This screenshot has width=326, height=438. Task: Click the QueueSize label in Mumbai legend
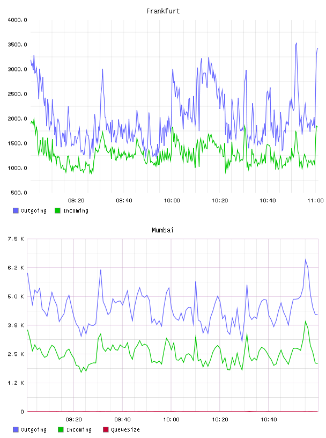pos(125,429)
